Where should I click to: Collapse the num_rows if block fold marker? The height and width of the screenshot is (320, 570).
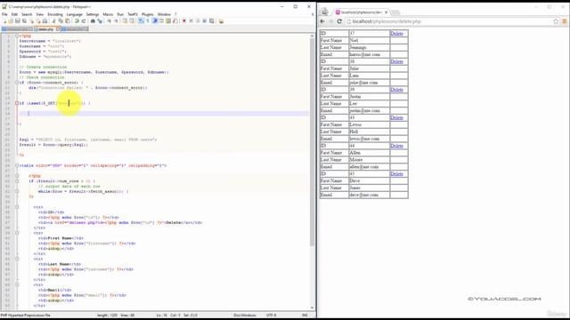pyautogui.click(x=17, y=180)
